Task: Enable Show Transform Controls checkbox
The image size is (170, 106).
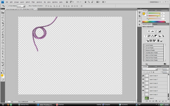Action: pyautogui.click(x=28, y=6)
